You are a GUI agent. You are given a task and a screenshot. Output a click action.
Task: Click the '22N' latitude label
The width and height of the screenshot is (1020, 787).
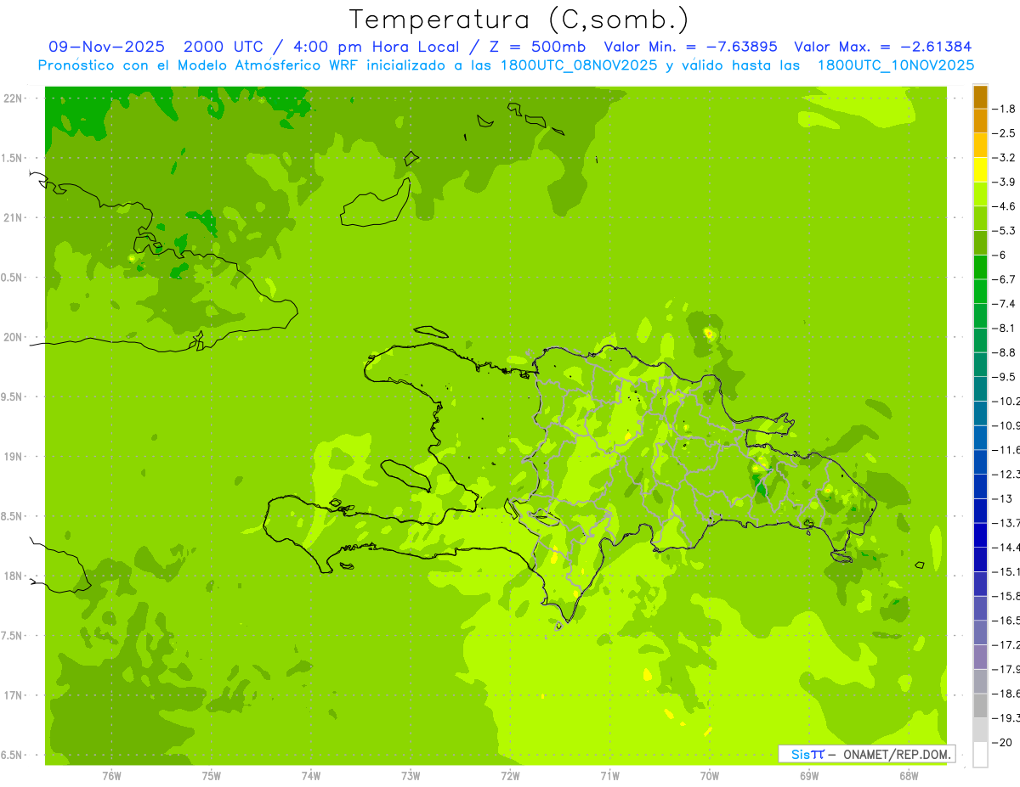13,98
